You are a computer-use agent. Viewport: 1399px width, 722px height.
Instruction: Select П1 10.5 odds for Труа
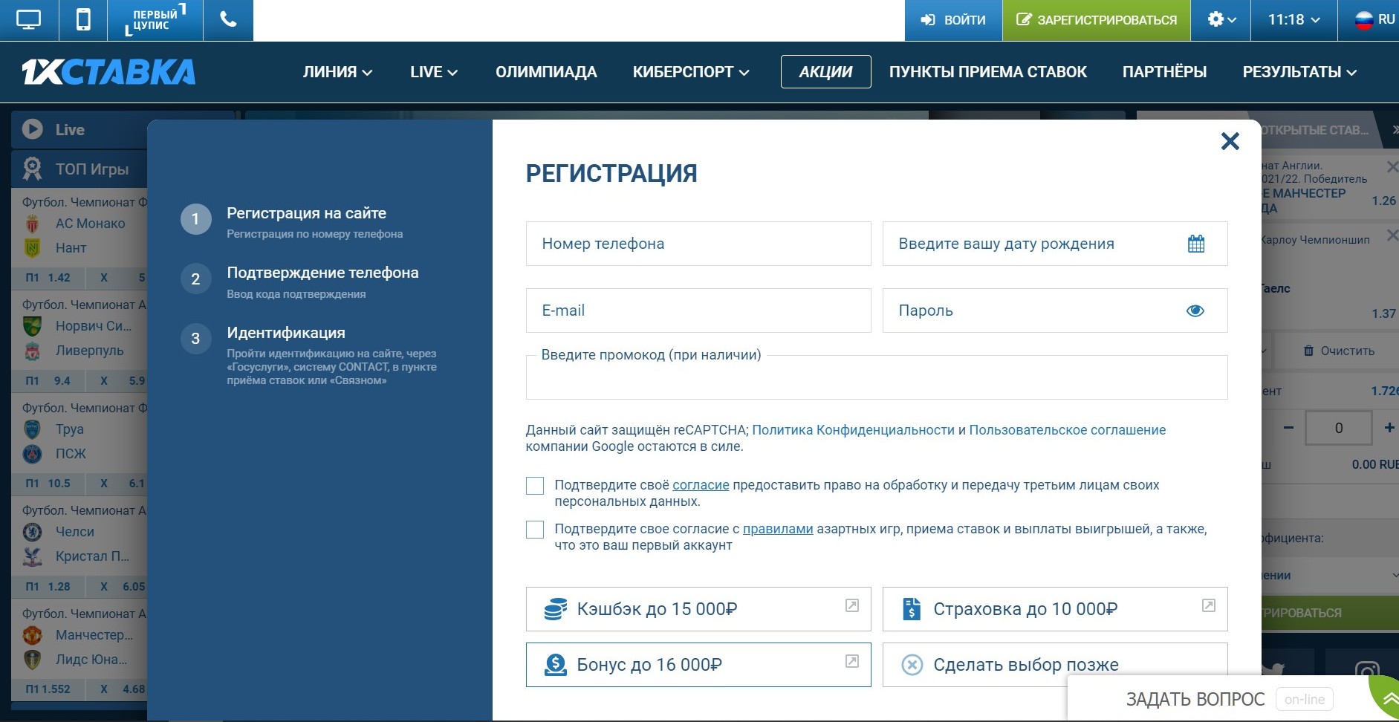click(x=48, y=484)
